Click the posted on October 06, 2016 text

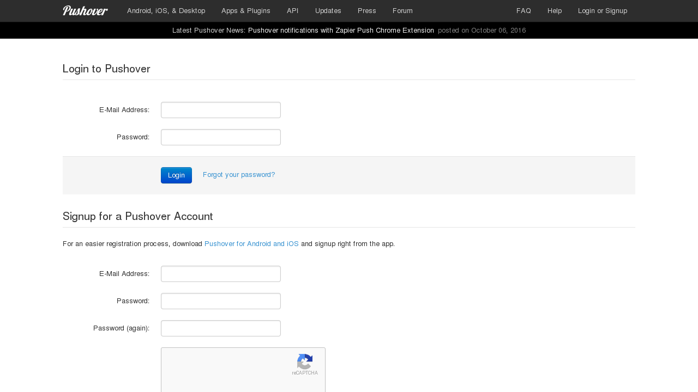point(482,30)
